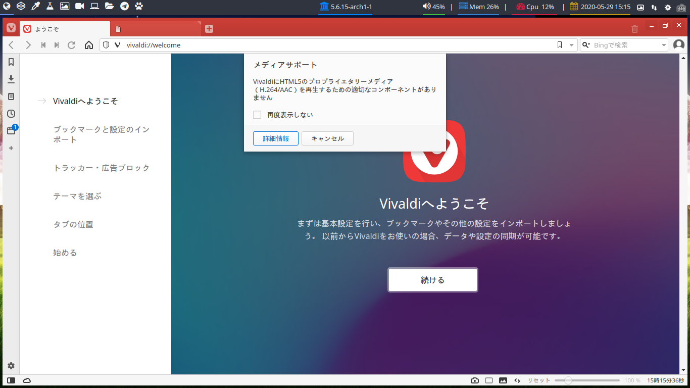This screenshot has width=690, height=388.
Task: Click the 15時15分36秒 status bar clock
Action: pos(666,380)
